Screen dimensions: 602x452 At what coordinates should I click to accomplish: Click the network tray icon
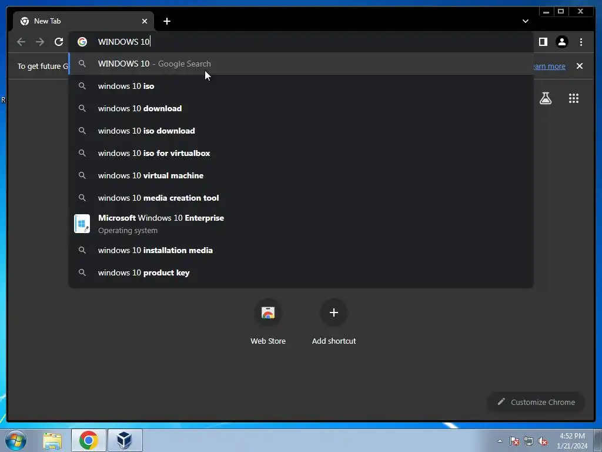(x=529, y=441)
